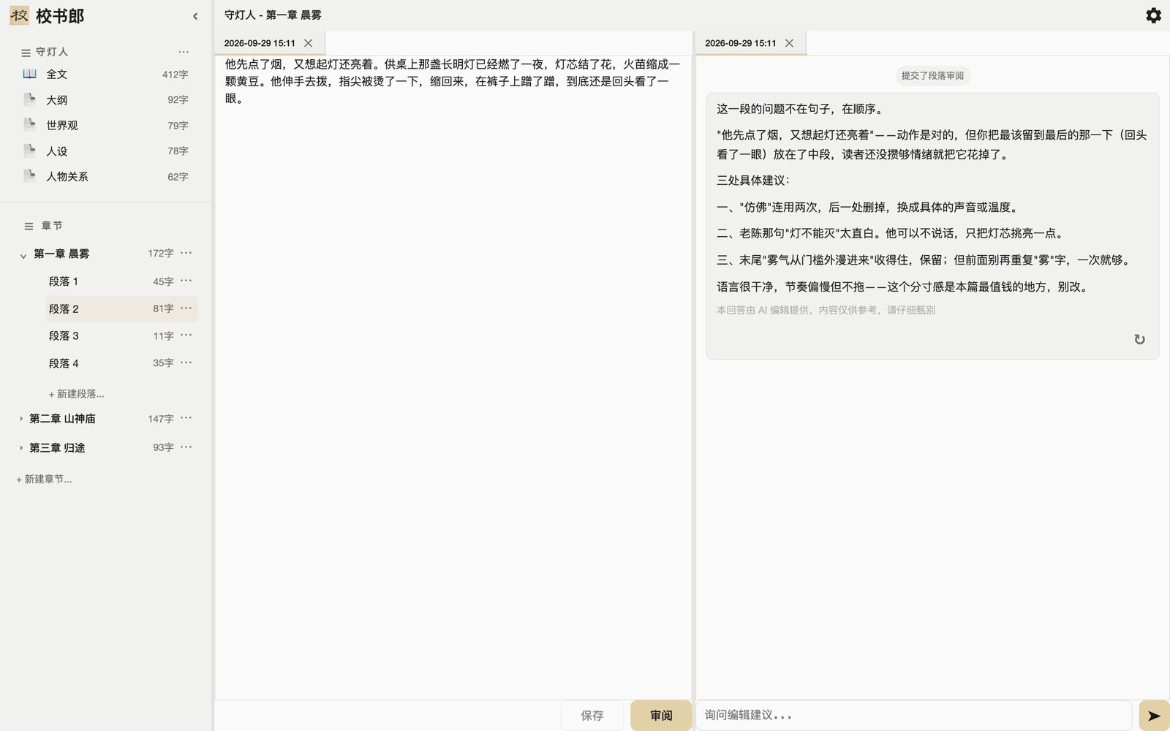The height and width of the screenshot is (731, 1170).
Task: Open the 世界观 document icon
Action: coord(29,125)
